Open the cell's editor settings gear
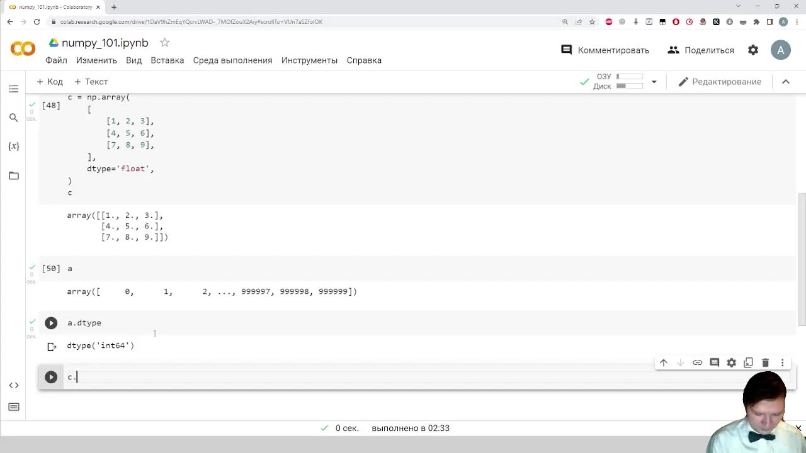This screenshot has height=453, width=806. [732, 362]
